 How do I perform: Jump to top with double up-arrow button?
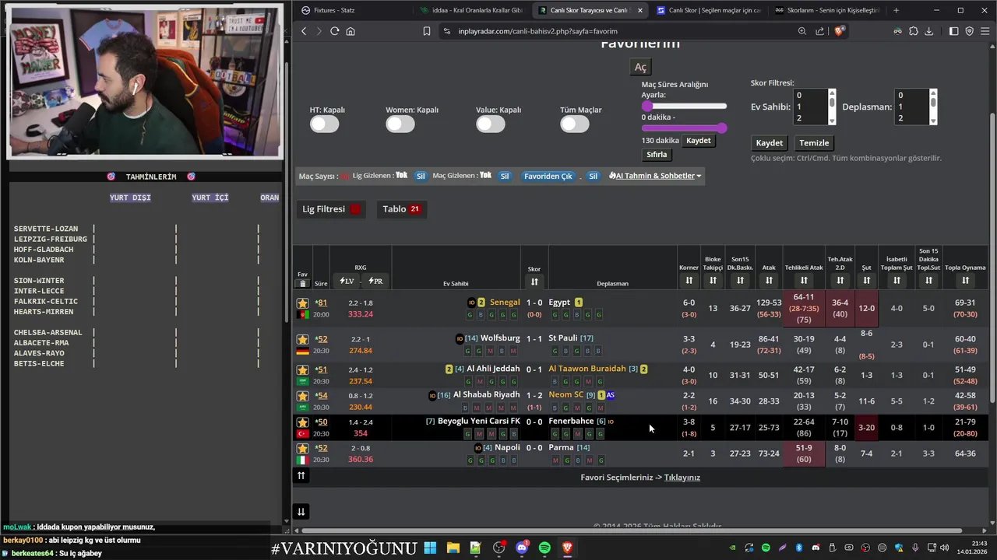click(x=301, y=475)
